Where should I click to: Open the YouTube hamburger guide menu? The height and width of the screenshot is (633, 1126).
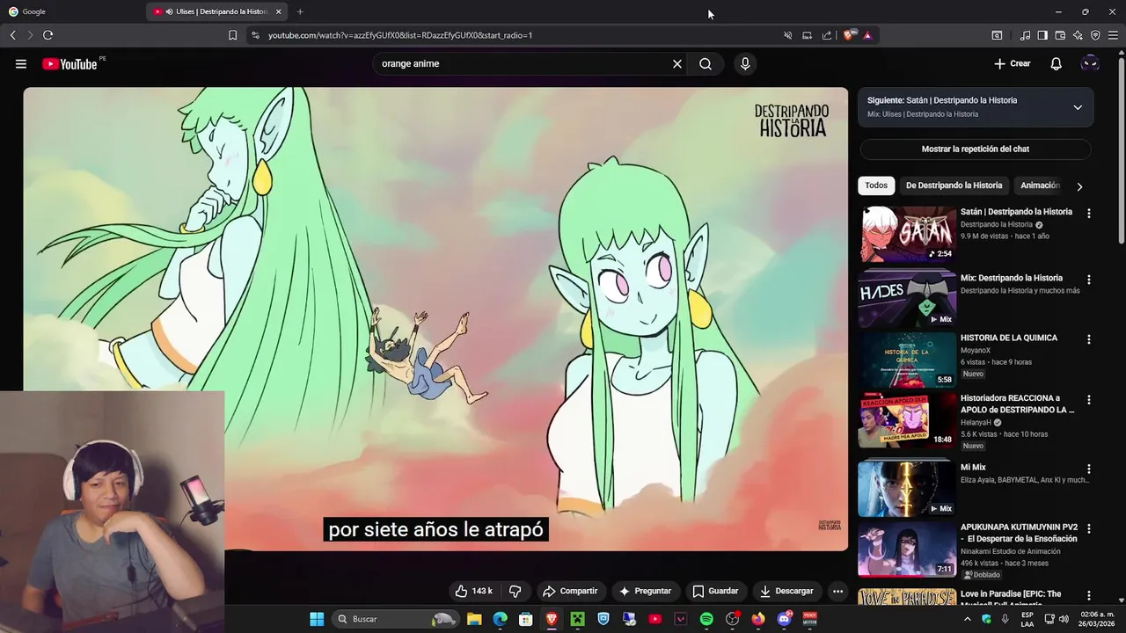(x=21, y=63)
